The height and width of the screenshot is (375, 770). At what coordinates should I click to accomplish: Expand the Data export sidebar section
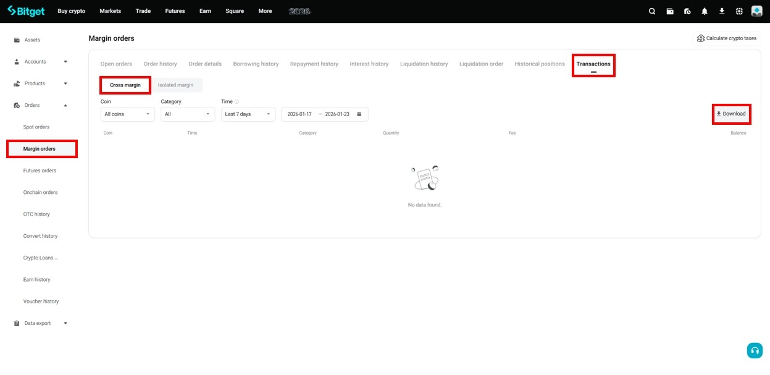41,323
